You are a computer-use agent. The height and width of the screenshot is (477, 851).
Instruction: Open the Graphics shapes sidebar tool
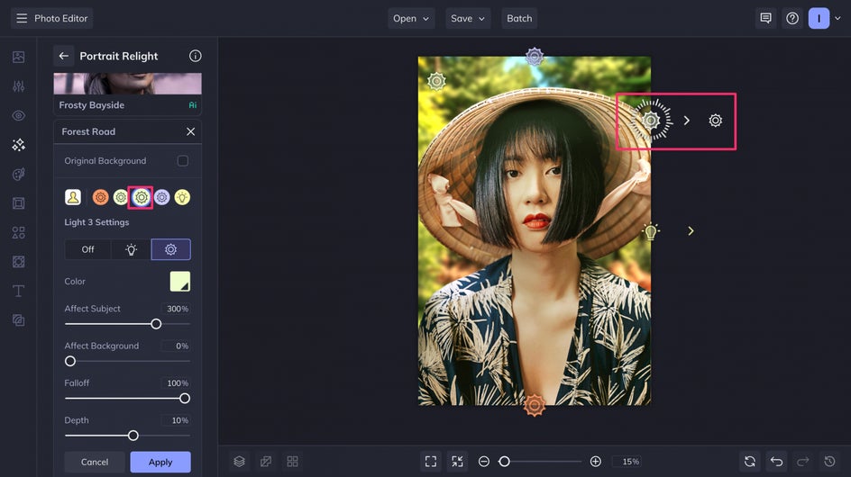pyautogui.click(x=18, y=232)
